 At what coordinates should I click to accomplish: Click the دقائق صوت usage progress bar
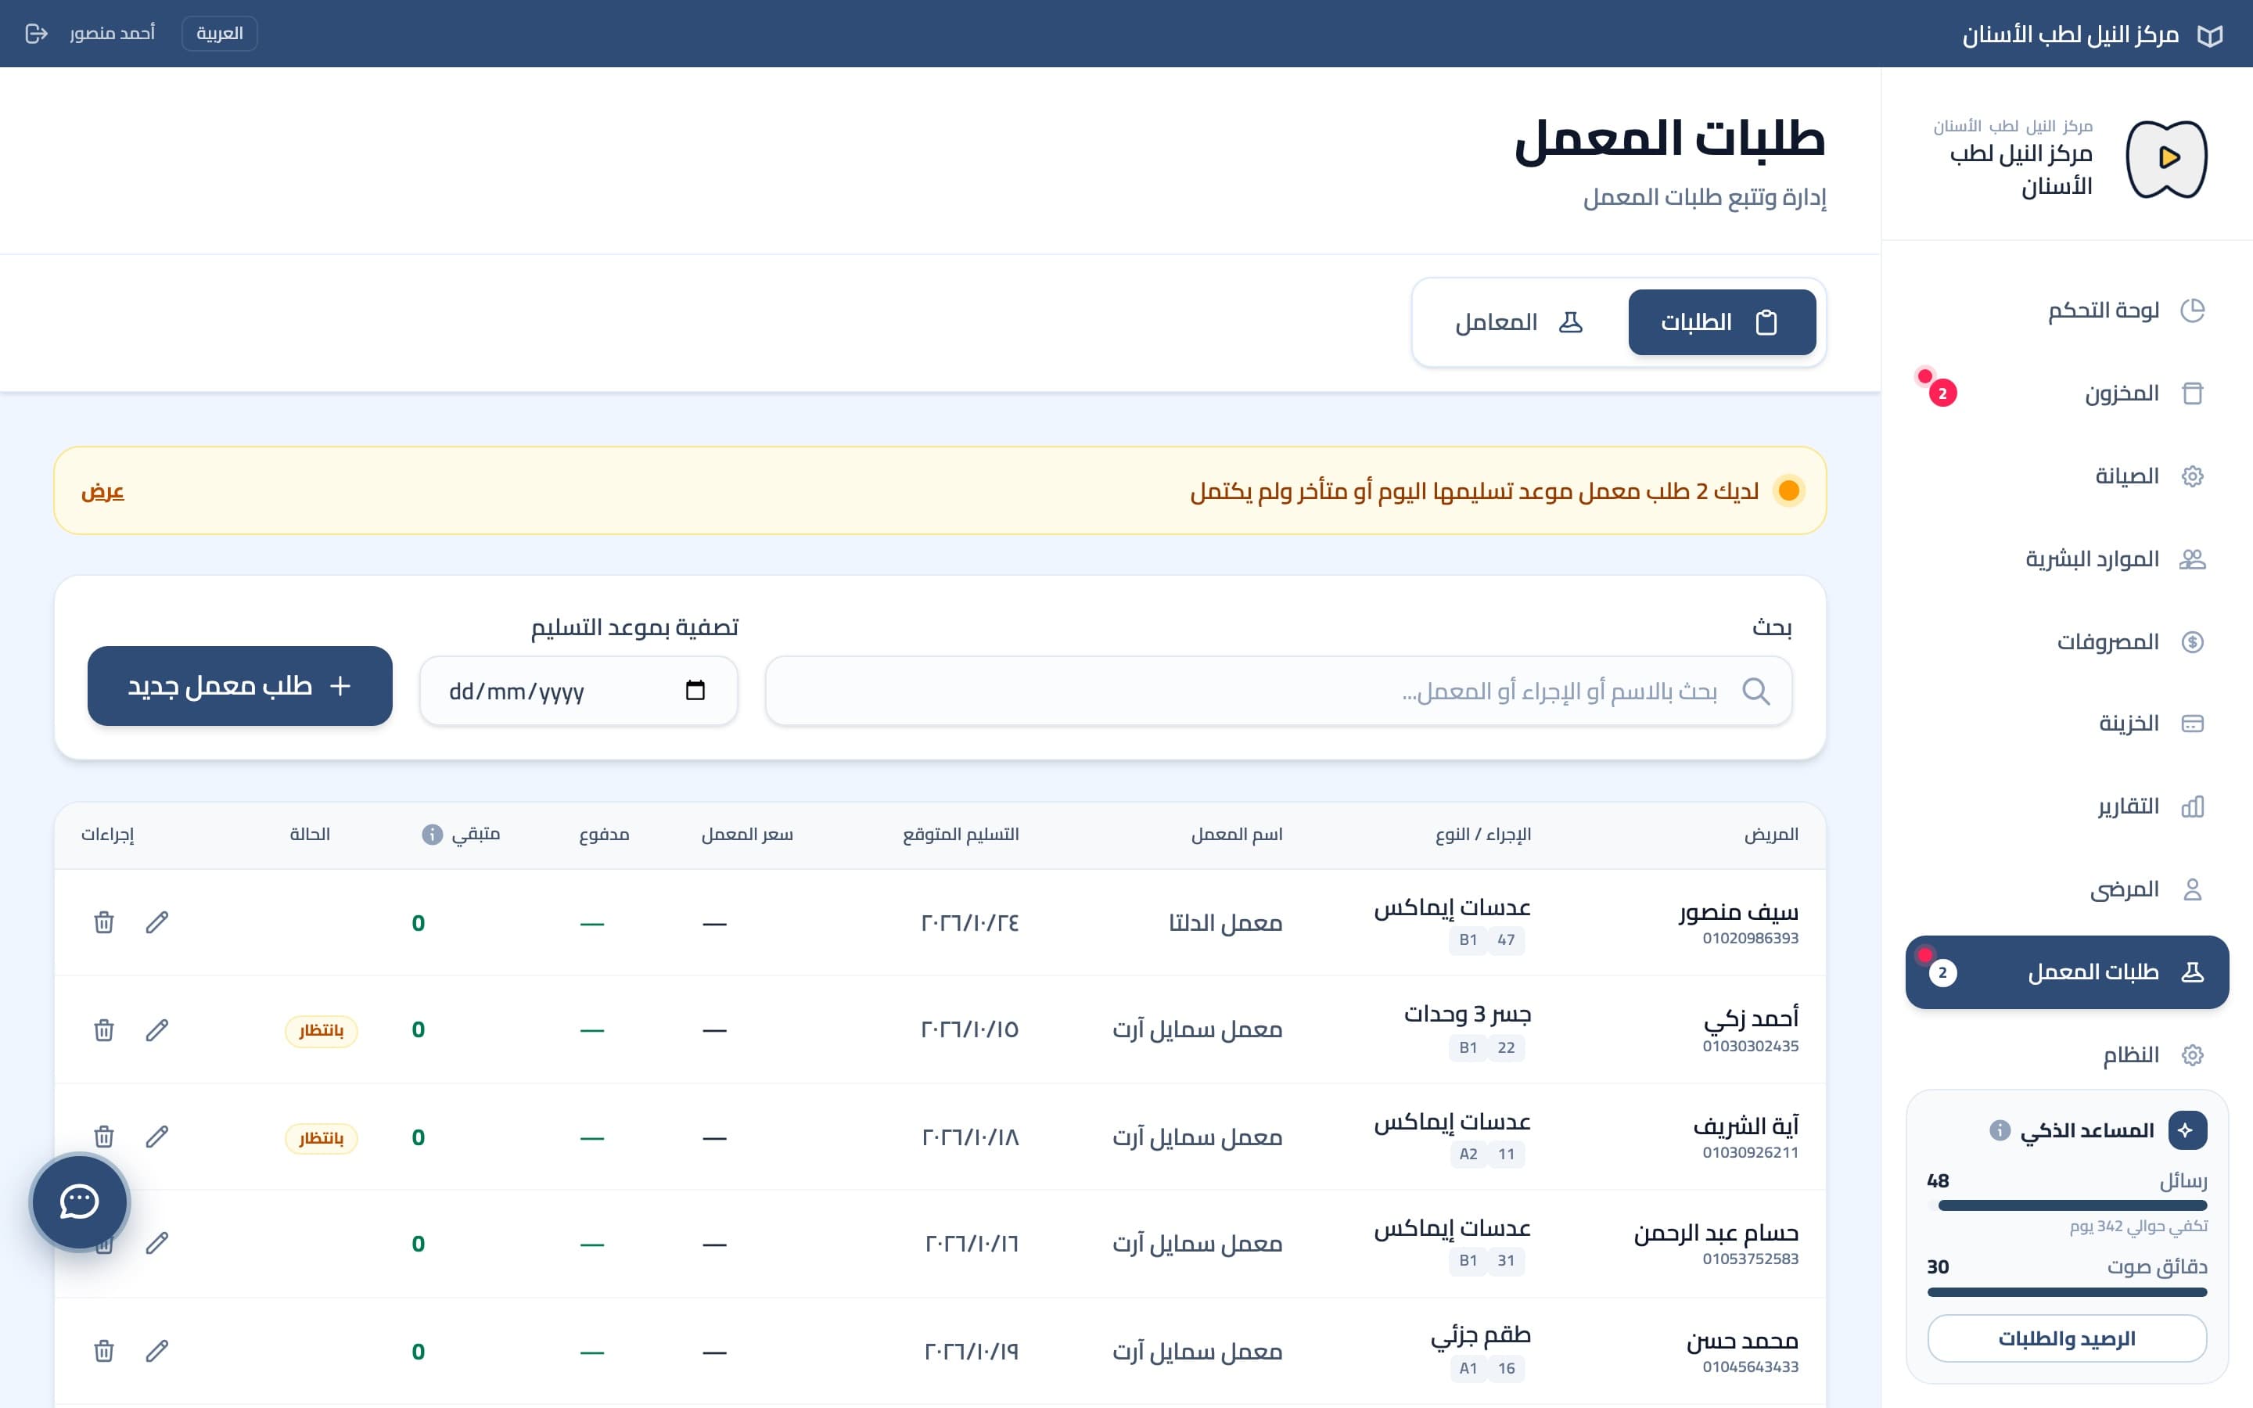(2067, 1292)
